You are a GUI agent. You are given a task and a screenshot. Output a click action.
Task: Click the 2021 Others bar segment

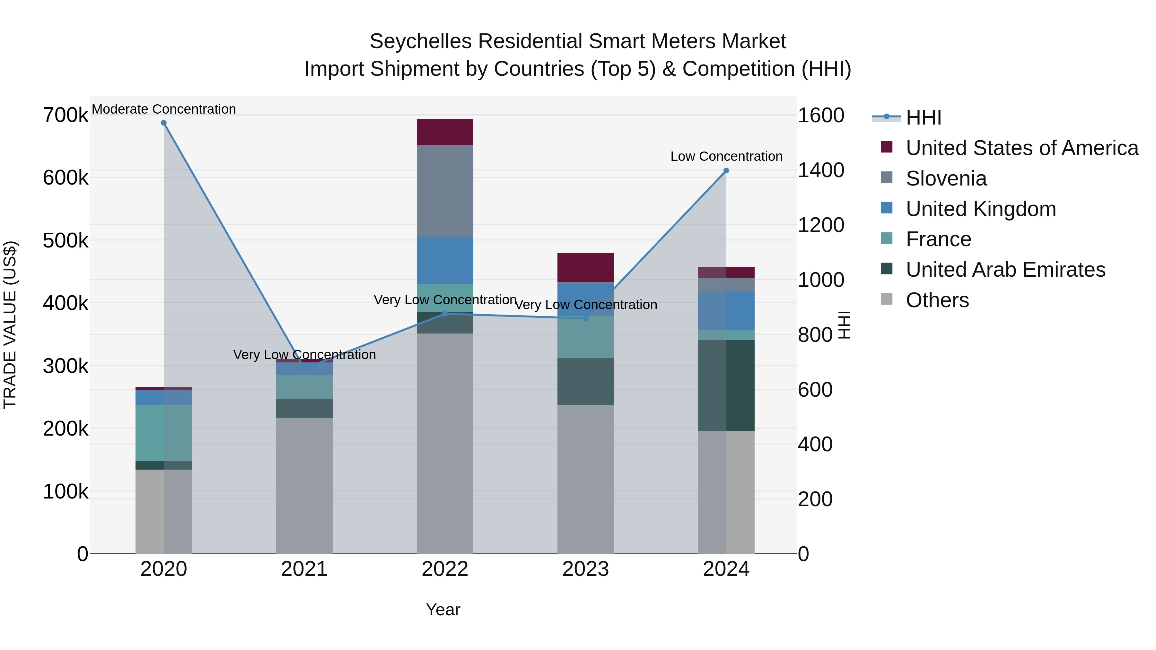(305, 486)
